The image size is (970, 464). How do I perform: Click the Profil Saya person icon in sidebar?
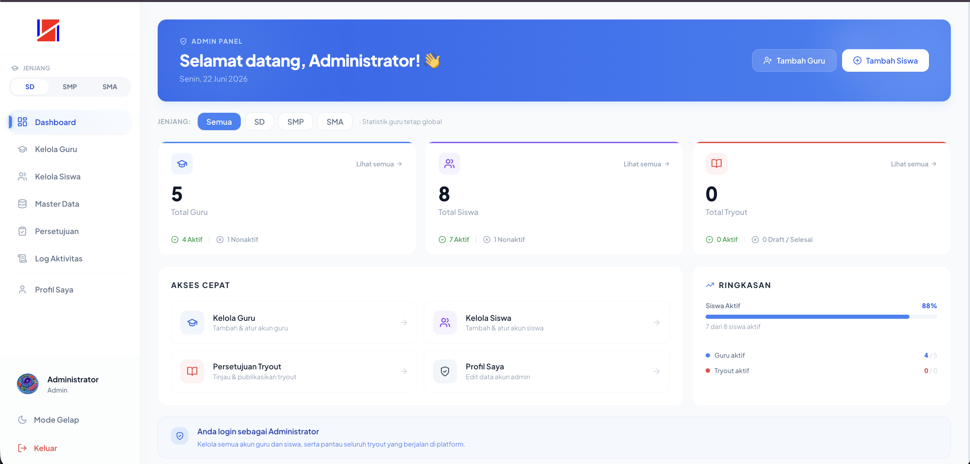coord(22,289)
